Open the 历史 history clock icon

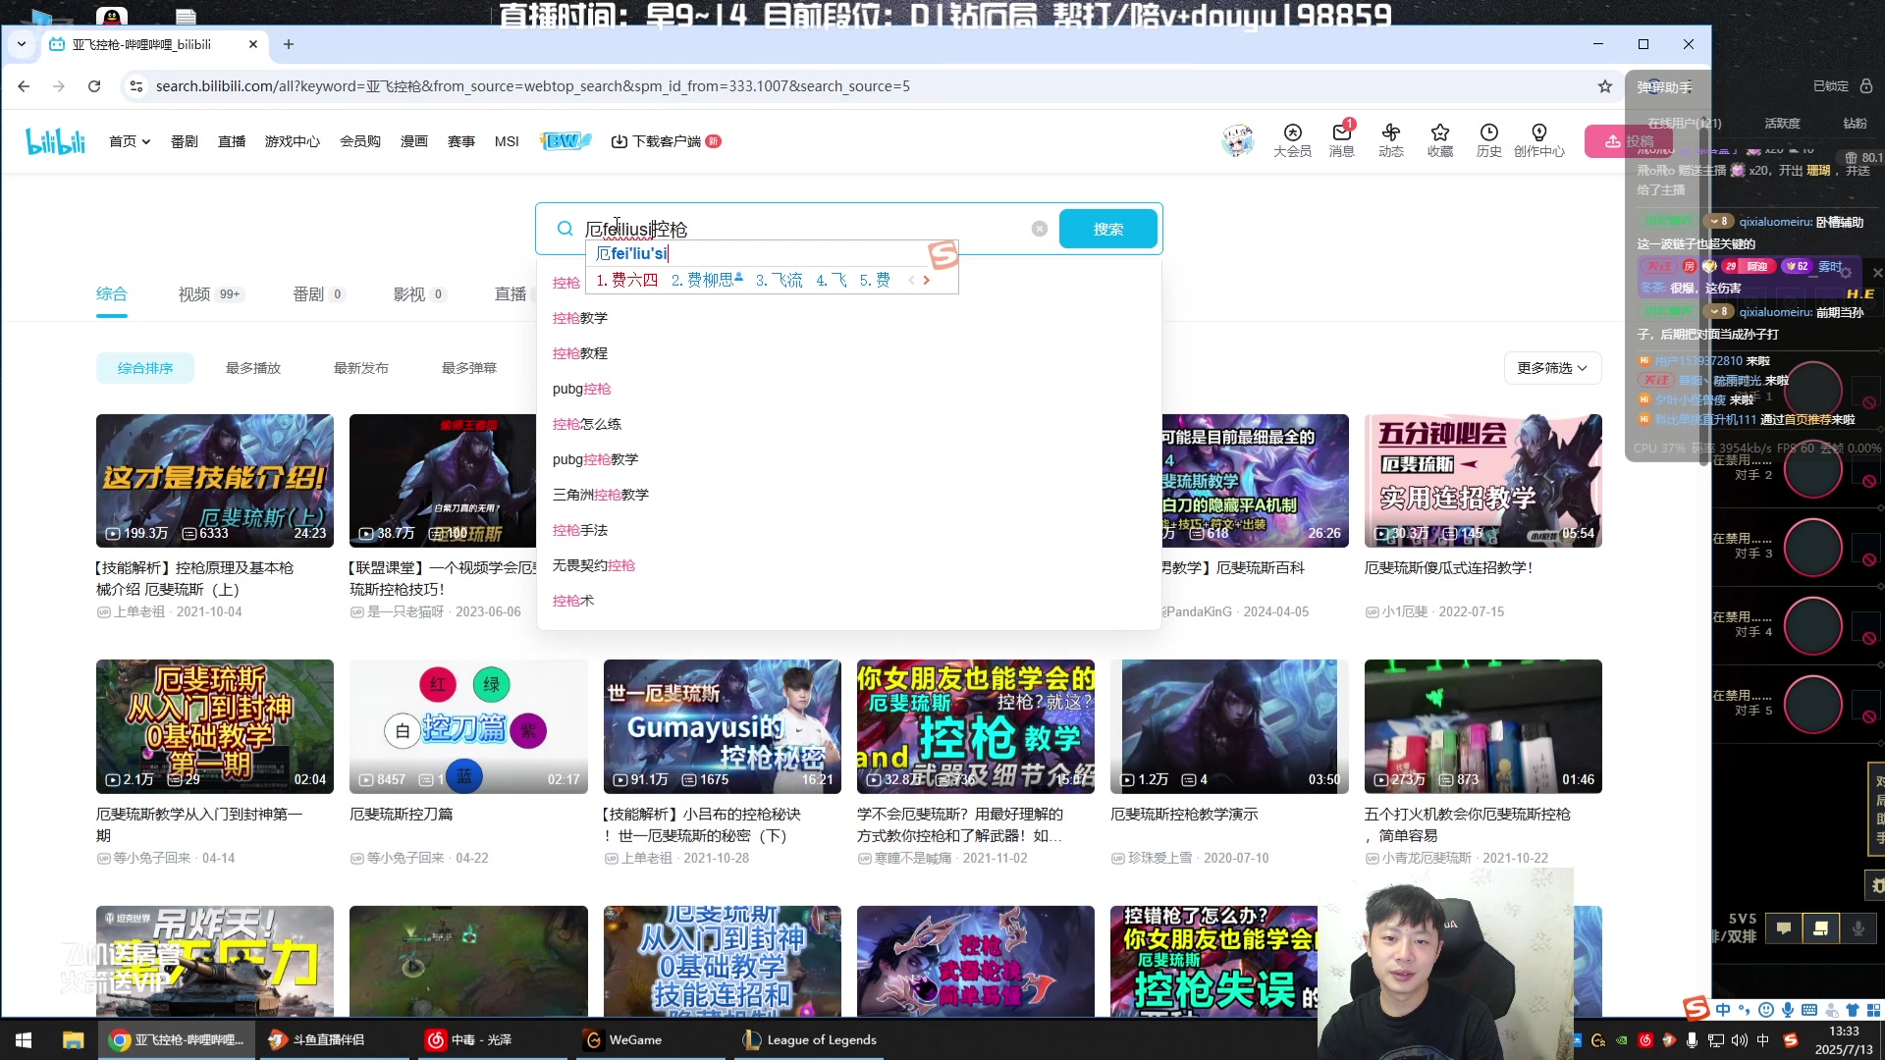tap(1489, 140)
